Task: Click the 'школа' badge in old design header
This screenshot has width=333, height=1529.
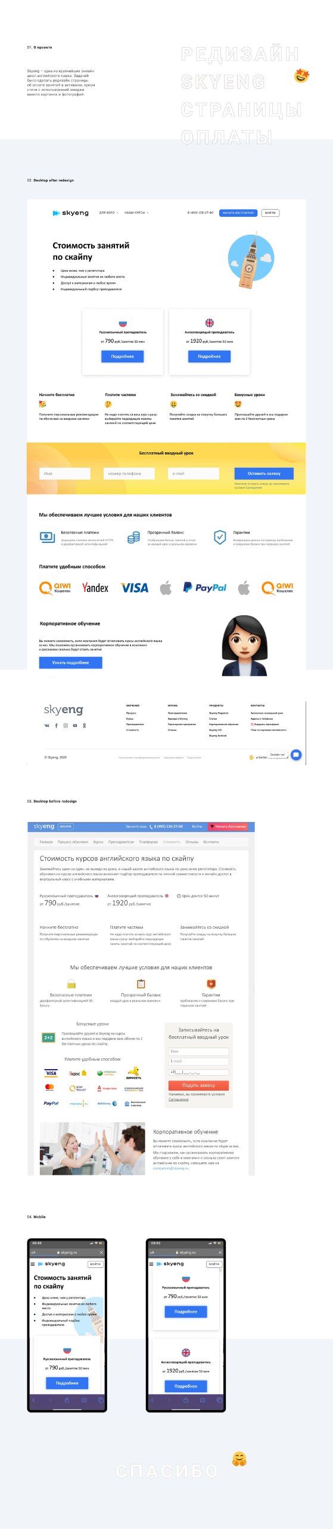Action: coord(66,827)
